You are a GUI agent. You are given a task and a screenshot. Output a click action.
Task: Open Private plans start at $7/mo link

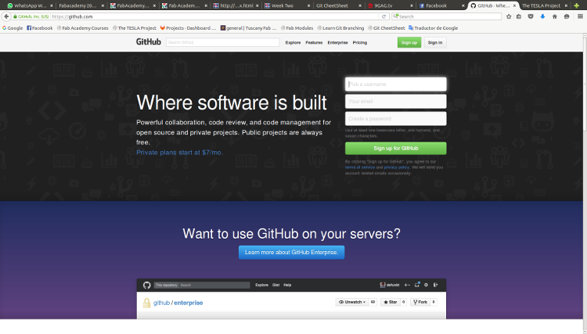[180, 153]
